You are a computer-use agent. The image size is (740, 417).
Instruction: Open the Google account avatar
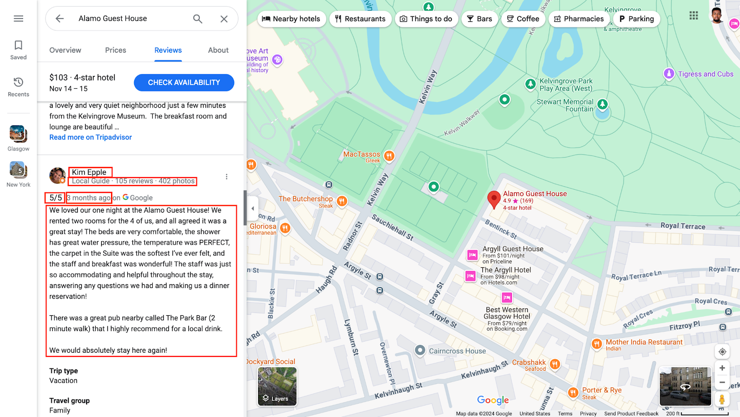[x=717, y=15]
